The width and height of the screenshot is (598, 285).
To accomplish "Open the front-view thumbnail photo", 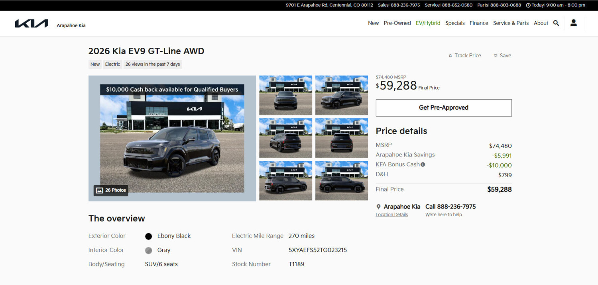I will point(286,96).
